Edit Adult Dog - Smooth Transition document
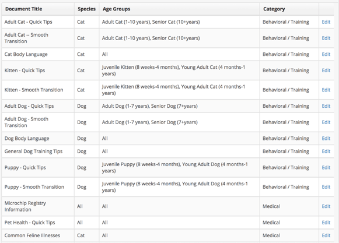This screenshot has height=243, width=339. click(326, 122)
